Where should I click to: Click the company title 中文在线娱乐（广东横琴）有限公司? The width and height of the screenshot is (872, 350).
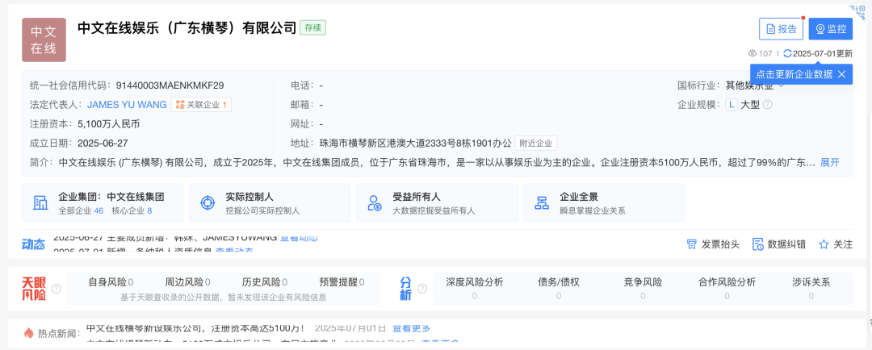tap(187, 27)
